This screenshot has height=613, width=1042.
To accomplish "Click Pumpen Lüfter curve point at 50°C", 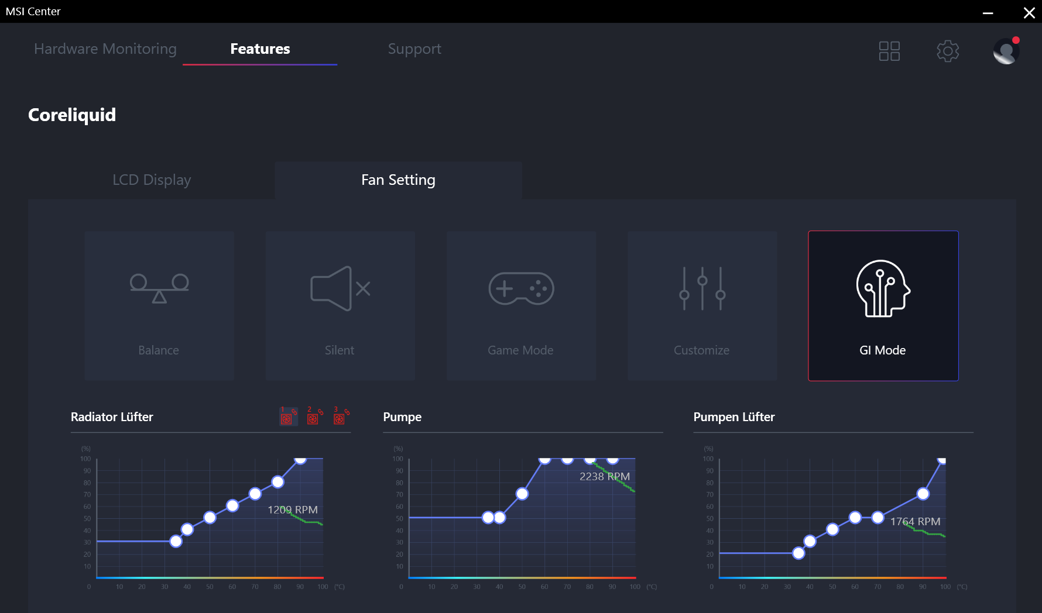I will point(832,529).
